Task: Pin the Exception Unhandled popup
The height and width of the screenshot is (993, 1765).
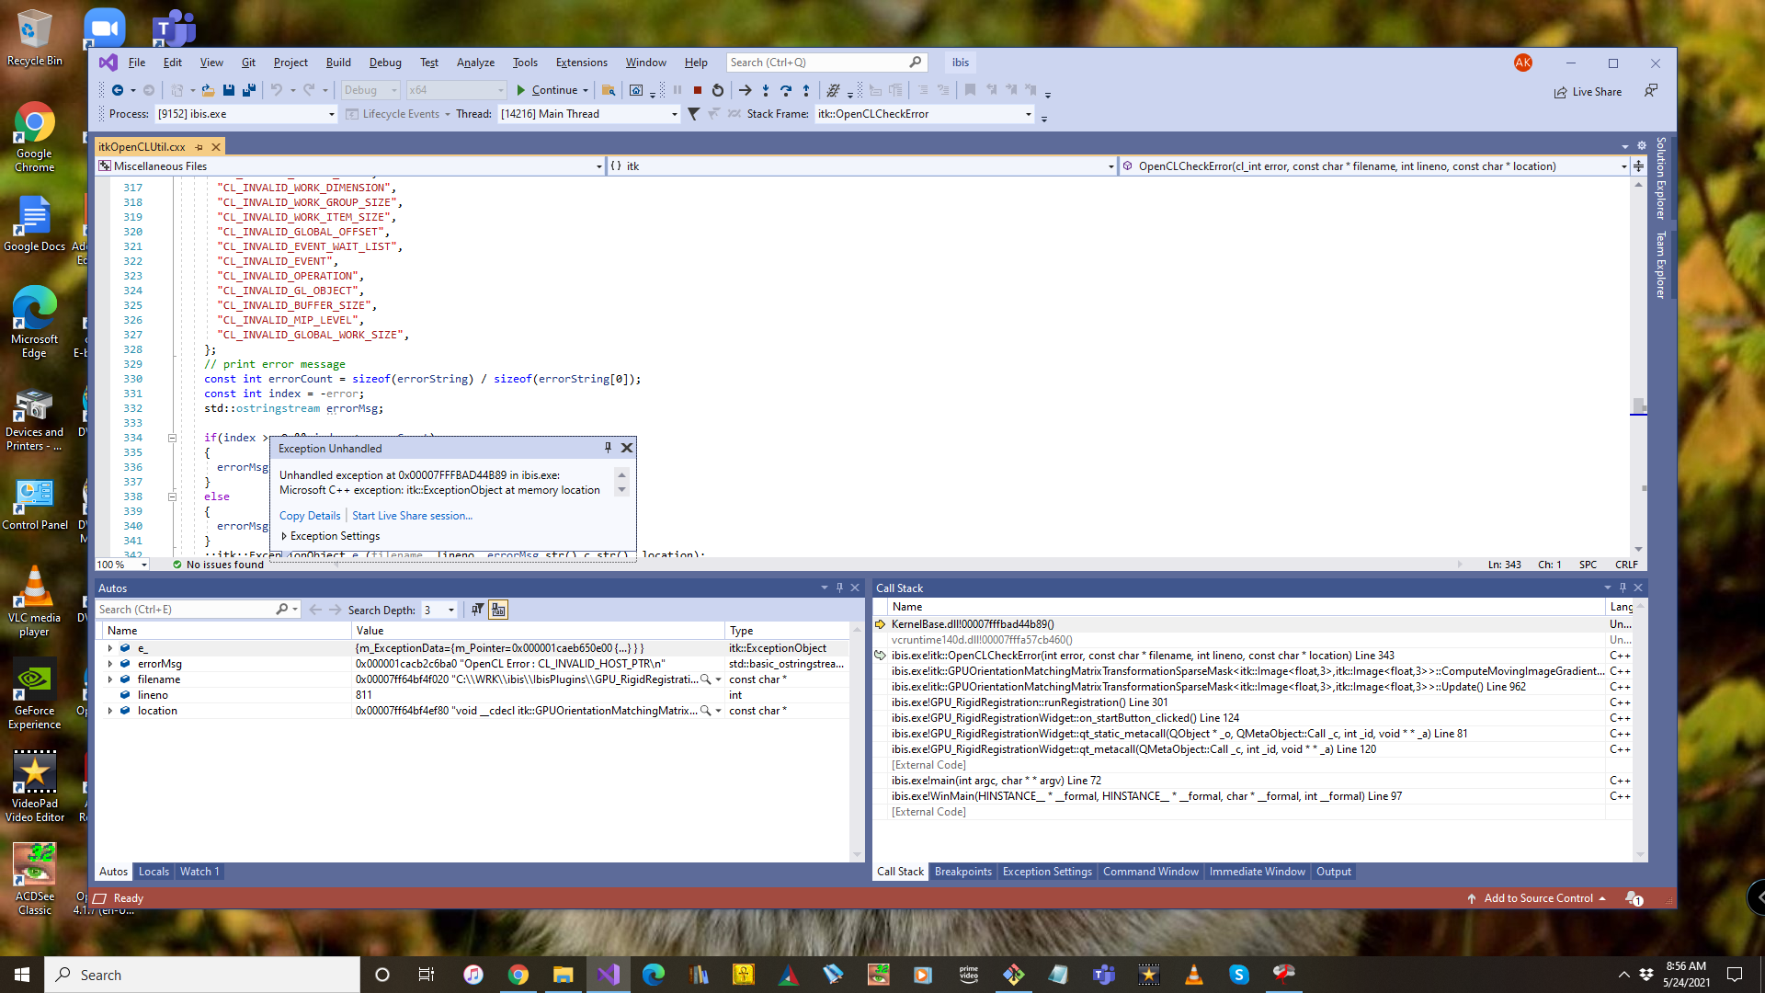Action: pyautogui.click(x=607, y=448)
